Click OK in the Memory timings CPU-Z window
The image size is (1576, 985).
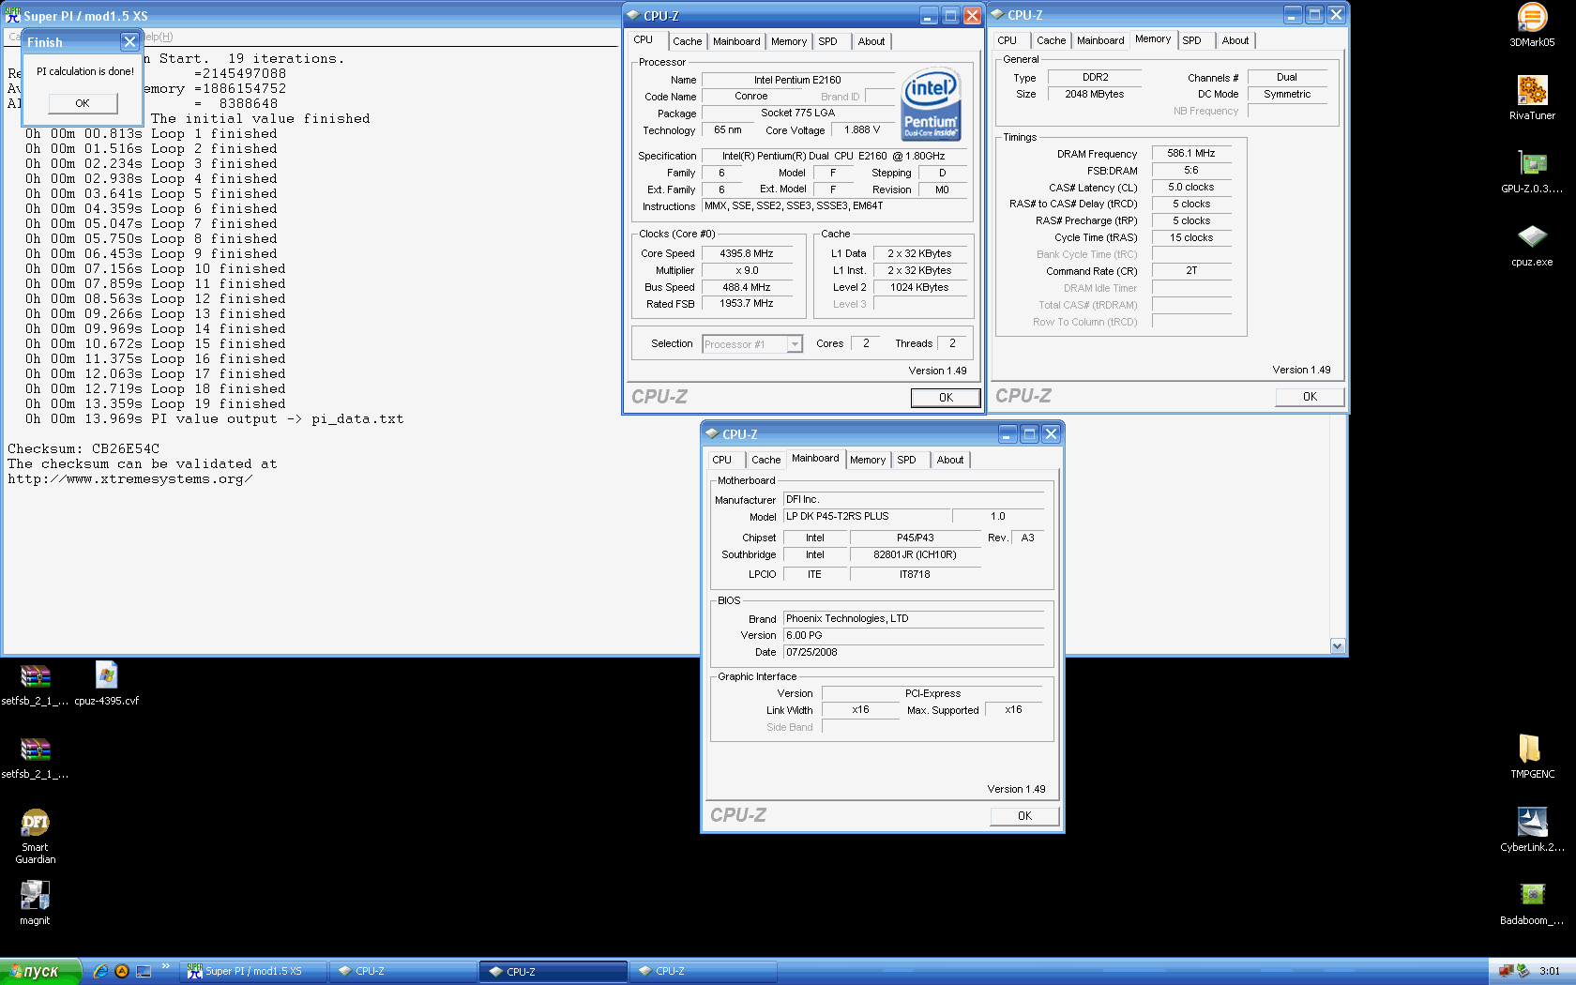[1310, 397]
